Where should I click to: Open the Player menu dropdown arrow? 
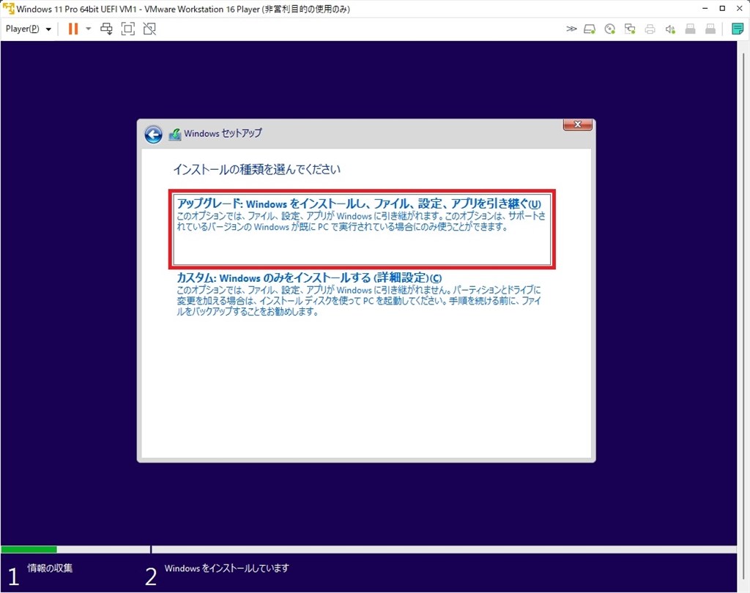click(48, 29)
